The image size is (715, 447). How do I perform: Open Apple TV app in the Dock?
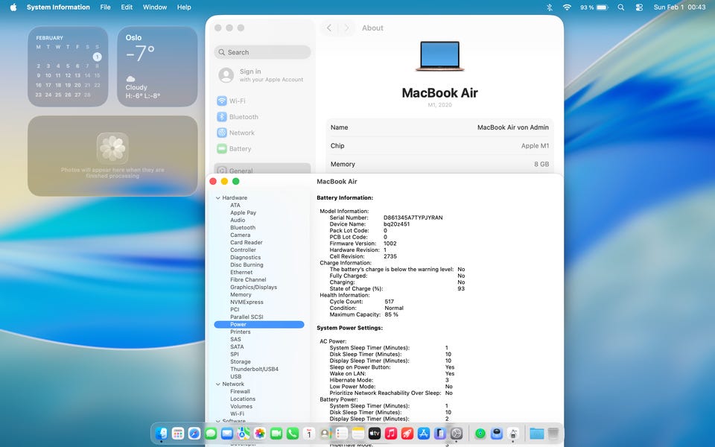coord(375,433)
